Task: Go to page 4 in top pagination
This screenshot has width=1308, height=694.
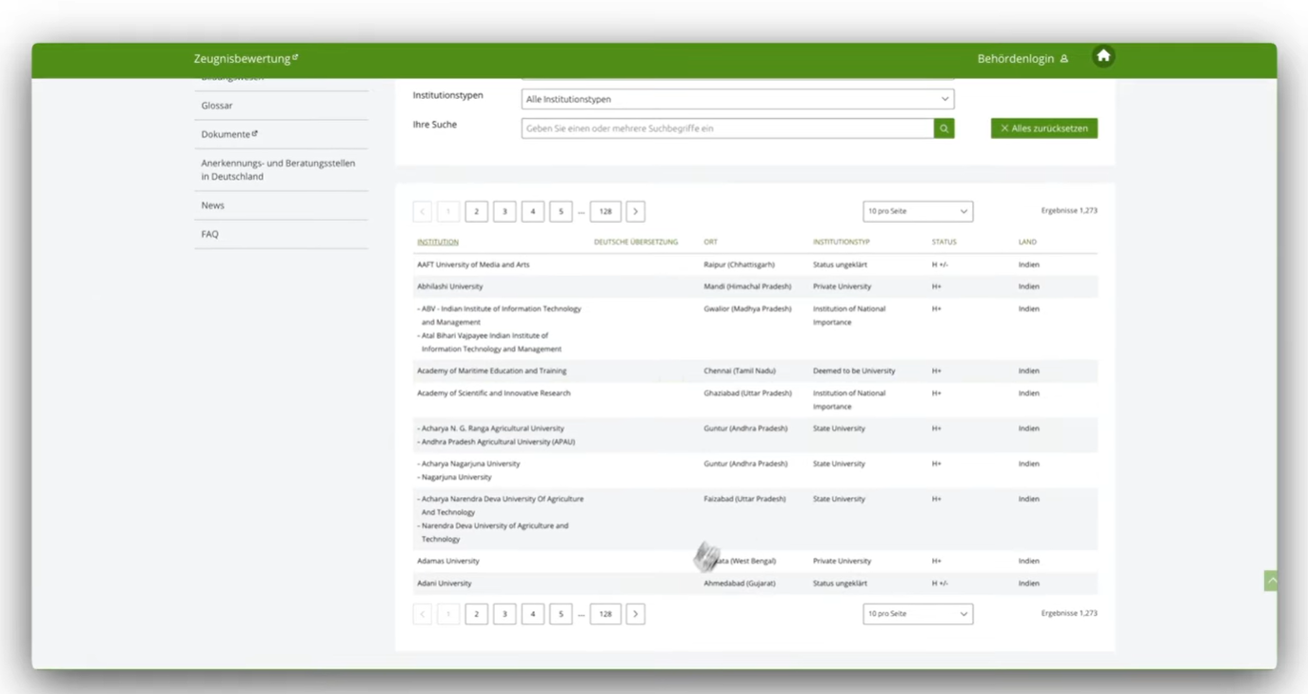Action: [x=533, y=211]
